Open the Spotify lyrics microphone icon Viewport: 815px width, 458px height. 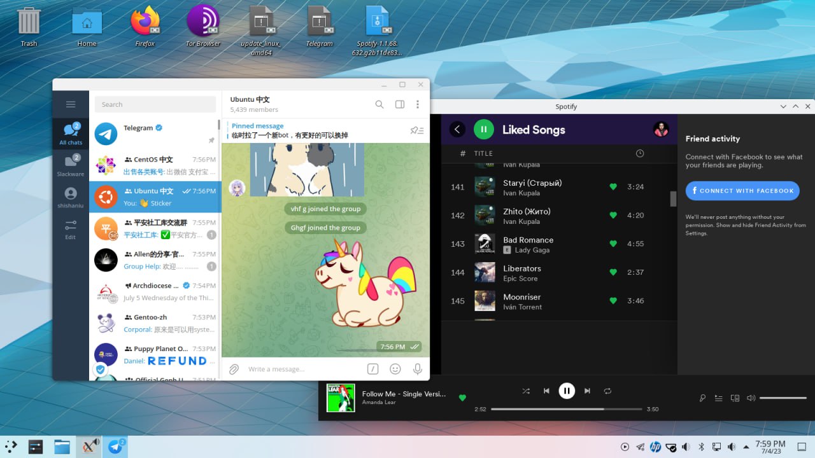[702, 398]
